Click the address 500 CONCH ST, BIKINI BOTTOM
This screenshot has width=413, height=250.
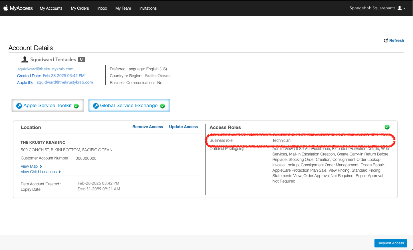[67, 150]
